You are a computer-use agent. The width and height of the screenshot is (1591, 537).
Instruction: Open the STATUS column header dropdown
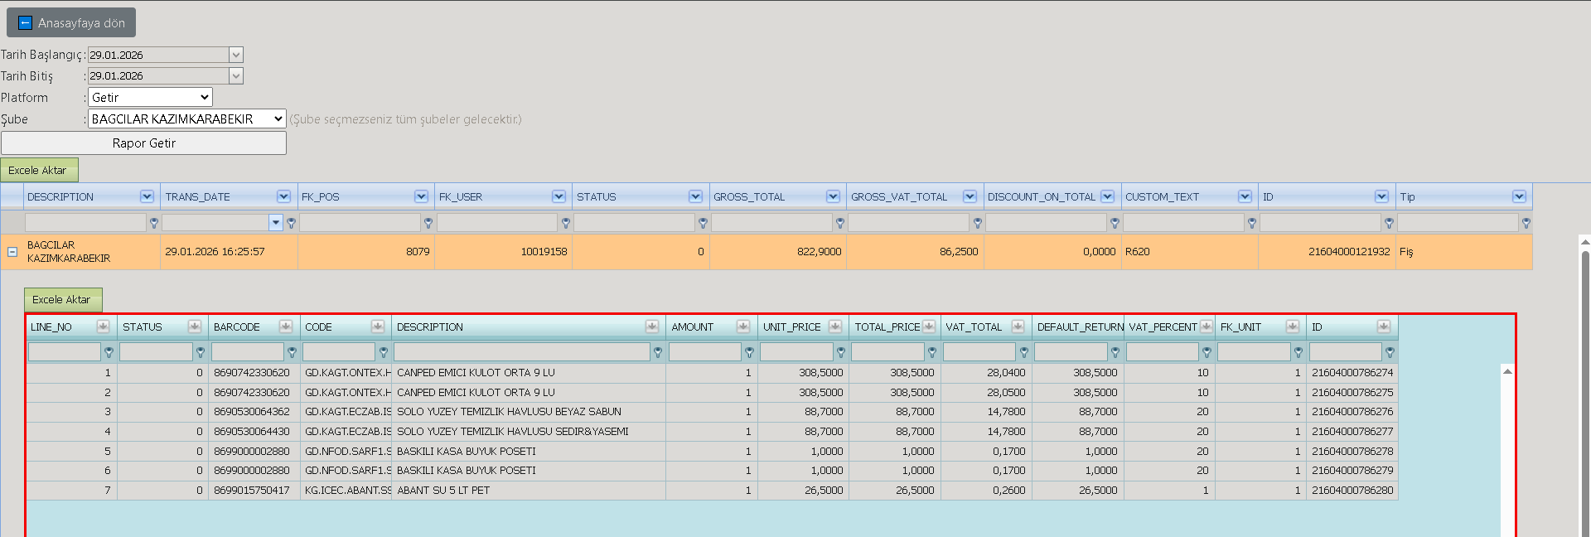pyautogui.click(x=695, y=196)
